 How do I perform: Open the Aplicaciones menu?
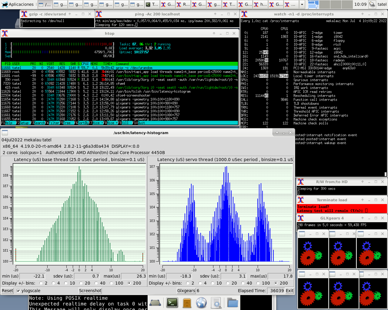click(18, 4)
